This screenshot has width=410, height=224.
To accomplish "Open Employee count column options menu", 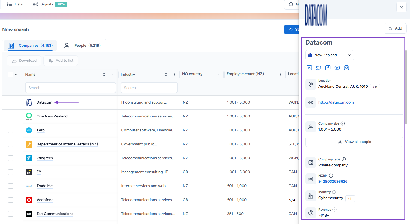I will coord(280,75).
